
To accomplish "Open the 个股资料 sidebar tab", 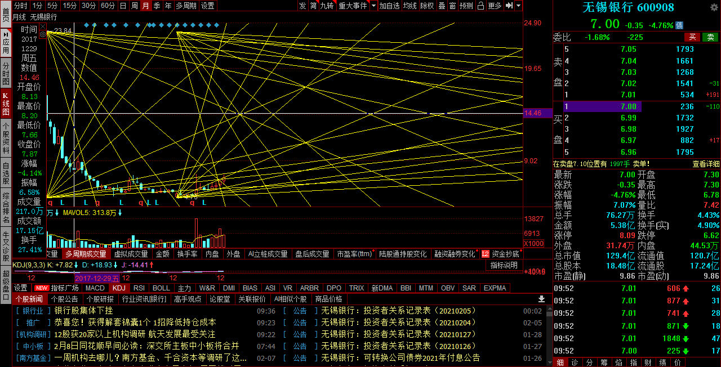I will pyautogui.click(x=6, y=138).
